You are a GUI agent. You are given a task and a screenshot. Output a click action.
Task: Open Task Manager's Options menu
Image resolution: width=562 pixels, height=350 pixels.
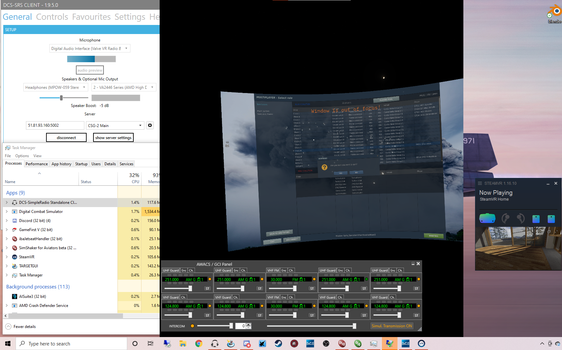(x=22, y=156)
